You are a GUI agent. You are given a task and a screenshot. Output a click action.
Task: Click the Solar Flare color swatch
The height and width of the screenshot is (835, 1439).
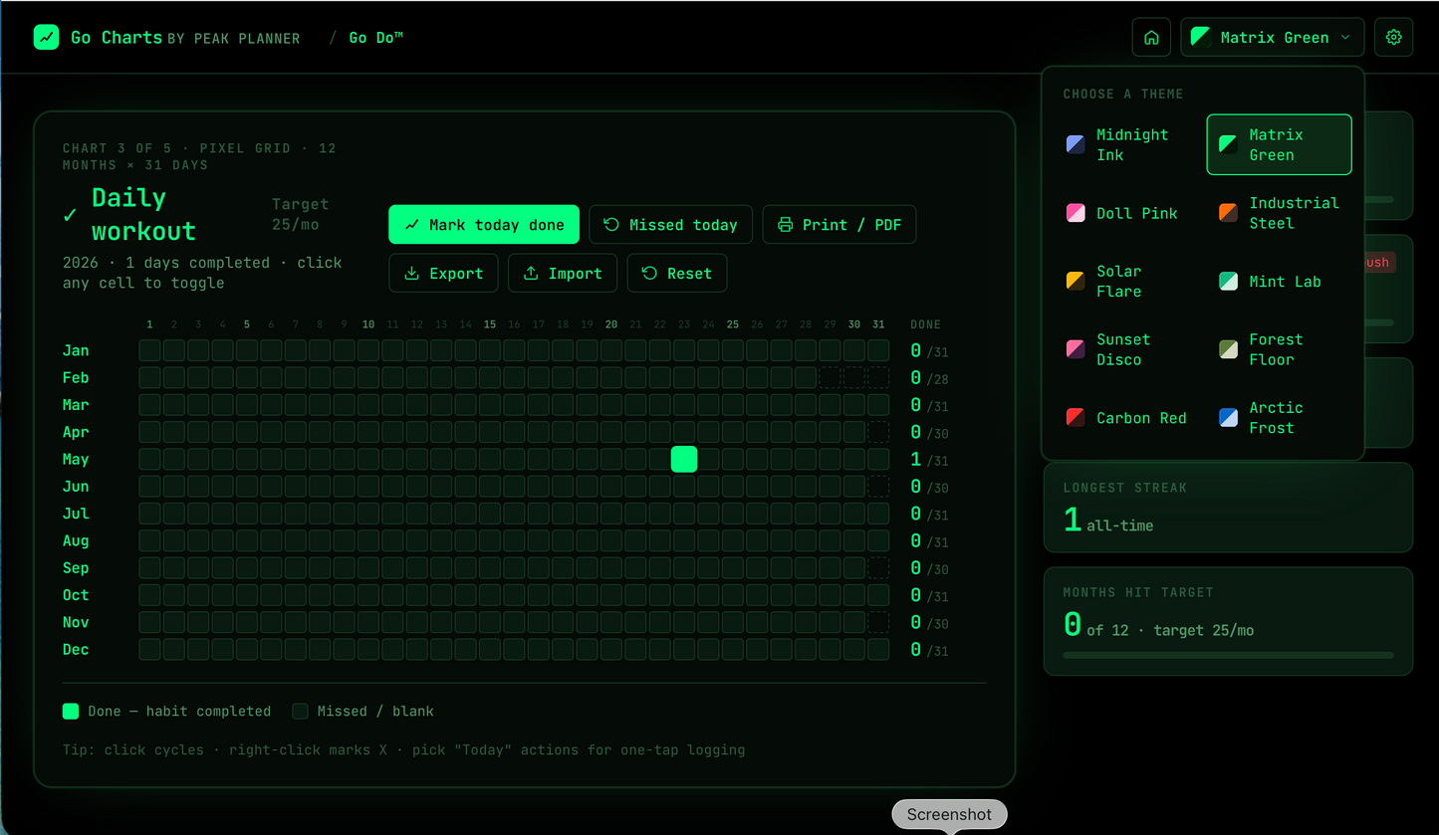point(1076,281)
